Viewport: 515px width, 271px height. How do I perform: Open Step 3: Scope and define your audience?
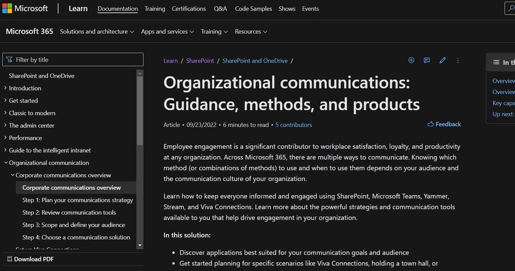tap(74, 225)
